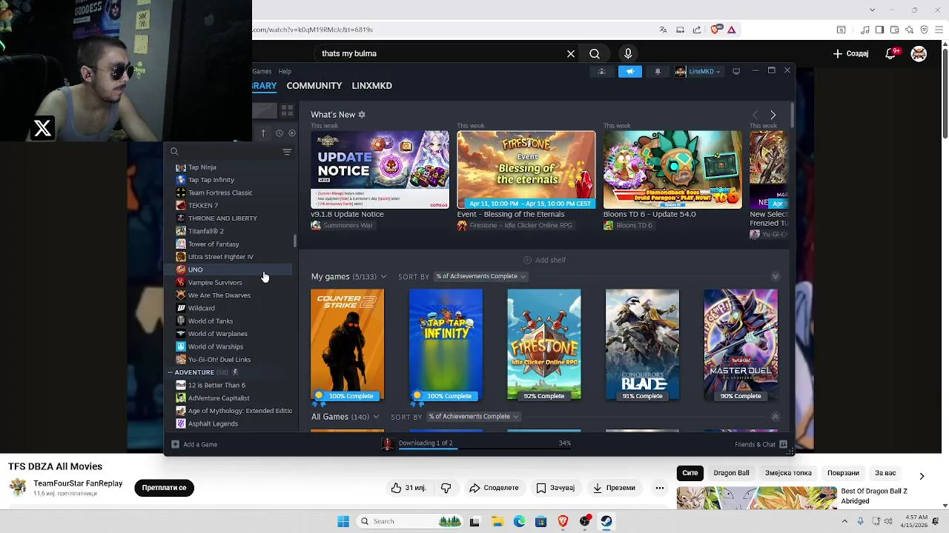
Task: Click Преземи download button
Action: point(614,488)
